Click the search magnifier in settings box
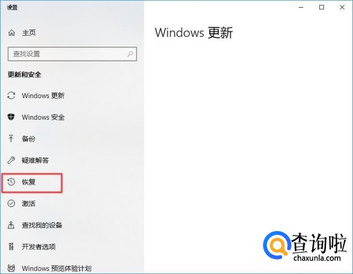 pyautogui.click(x=130, y=54)
